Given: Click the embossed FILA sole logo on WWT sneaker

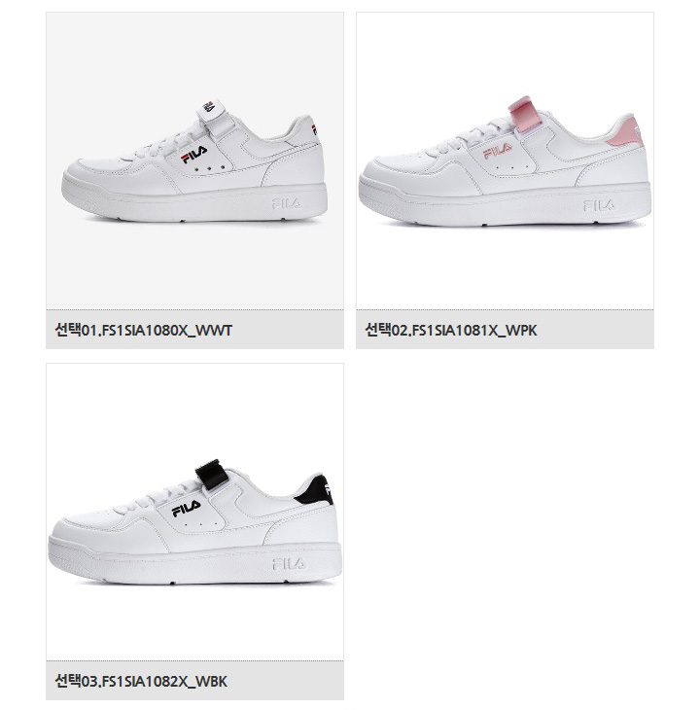Looking at the screenshot, I should [287, 204].
